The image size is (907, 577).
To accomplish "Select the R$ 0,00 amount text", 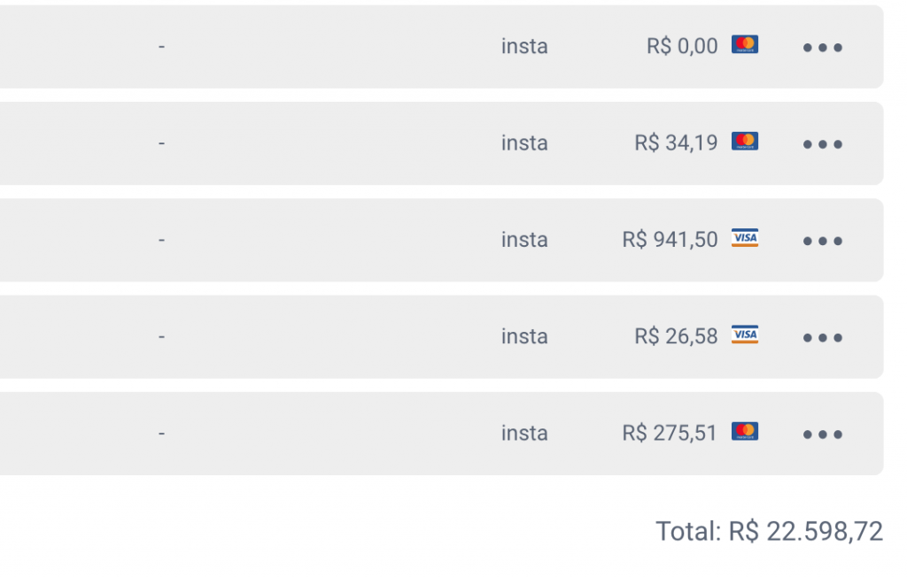I will click(x=682, y=46).
